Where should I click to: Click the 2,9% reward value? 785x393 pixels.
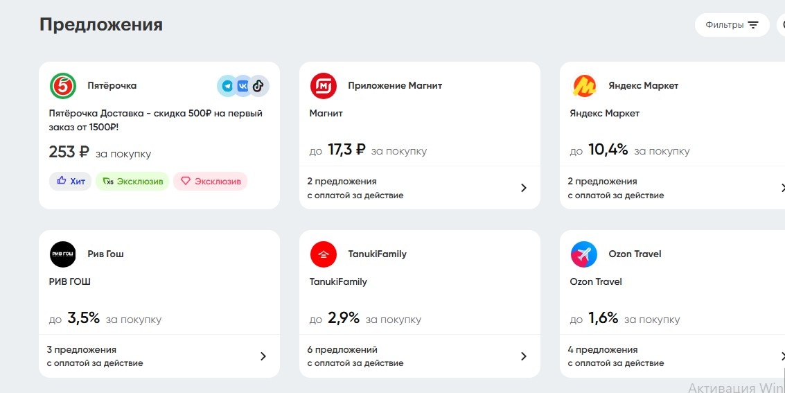coord(344,318)
